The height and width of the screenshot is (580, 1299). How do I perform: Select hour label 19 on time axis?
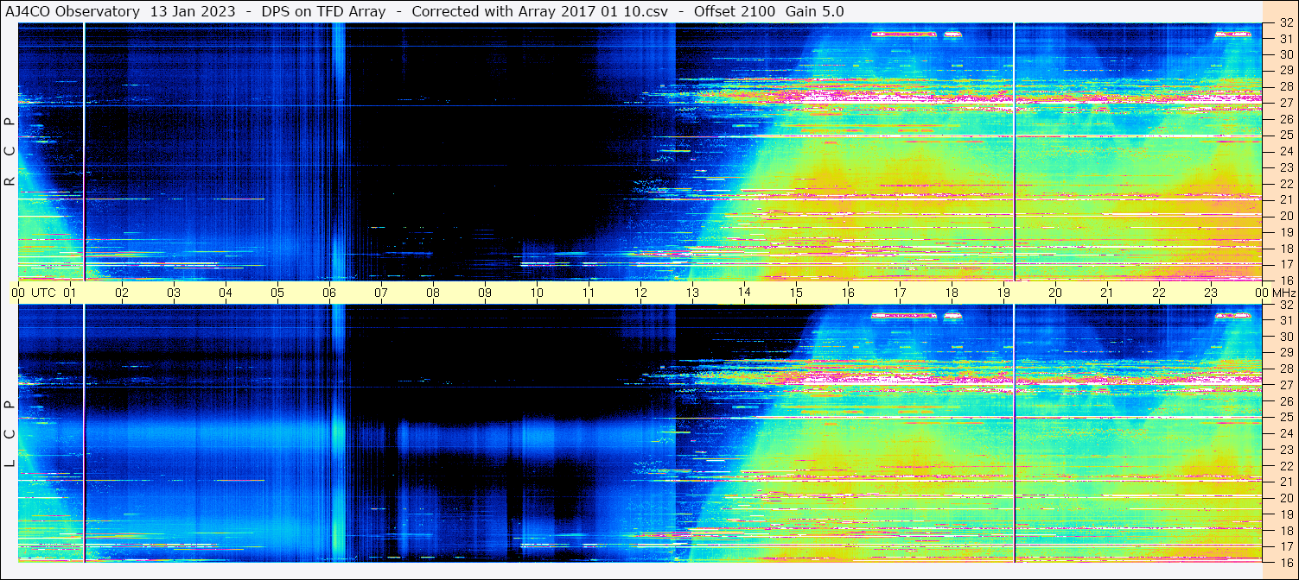(x=1003, y=293)
